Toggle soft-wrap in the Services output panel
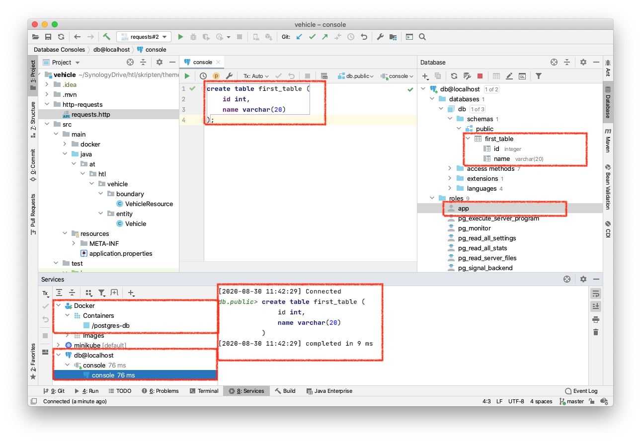The height and width of the screenshot is (443, 641). [596, 293]
